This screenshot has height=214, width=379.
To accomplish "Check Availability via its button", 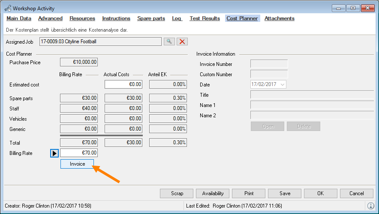I will (213, 193).
